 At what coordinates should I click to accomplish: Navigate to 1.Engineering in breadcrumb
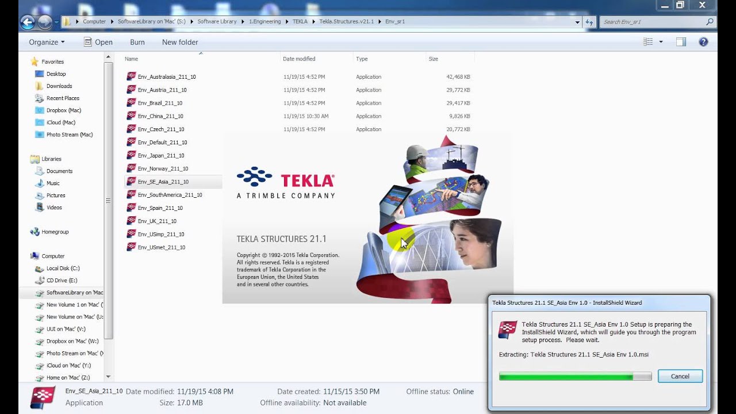click(264, 21)
